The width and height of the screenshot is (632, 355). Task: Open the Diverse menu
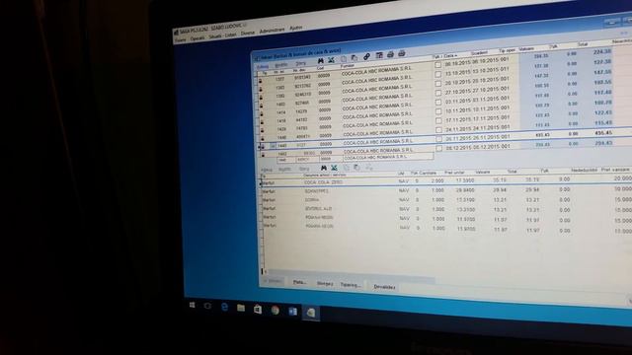click(248, 34)
